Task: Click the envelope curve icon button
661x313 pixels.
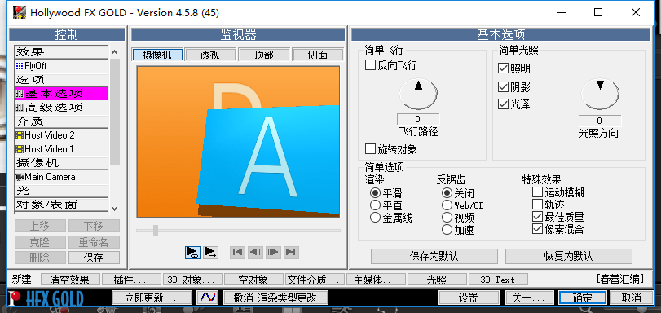Action: tap(207, 298)
